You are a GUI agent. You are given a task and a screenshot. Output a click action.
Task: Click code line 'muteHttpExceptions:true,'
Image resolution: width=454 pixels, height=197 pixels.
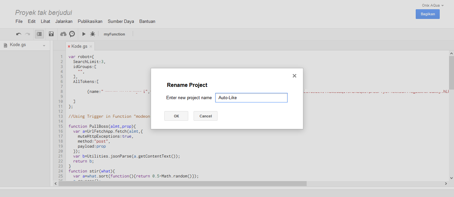pyautogui.click(x=106, y=136)
